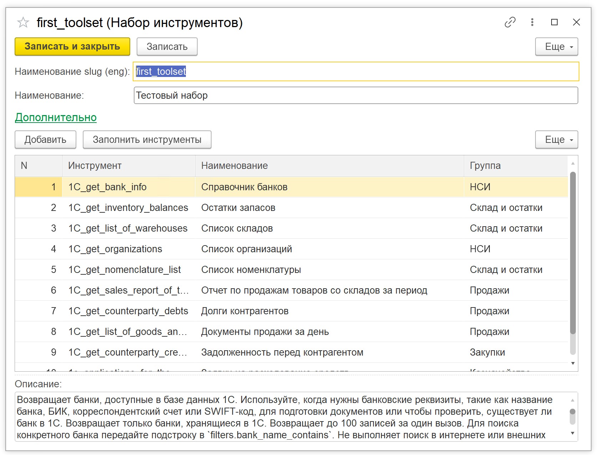Click 'Документы продажи за день' cell

(x=330, y=332)
